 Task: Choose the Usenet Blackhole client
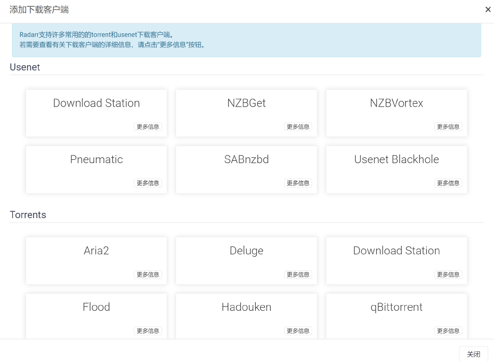397,169
